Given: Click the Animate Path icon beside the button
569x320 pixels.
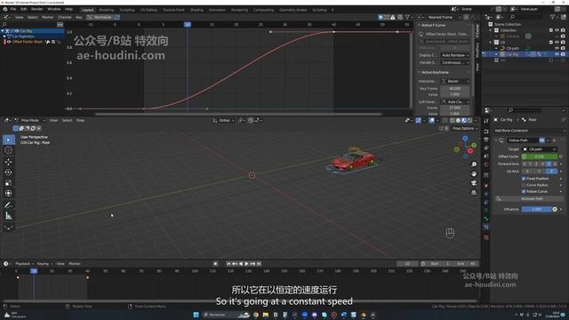Looking at the screenshot, I should point(499,199).
